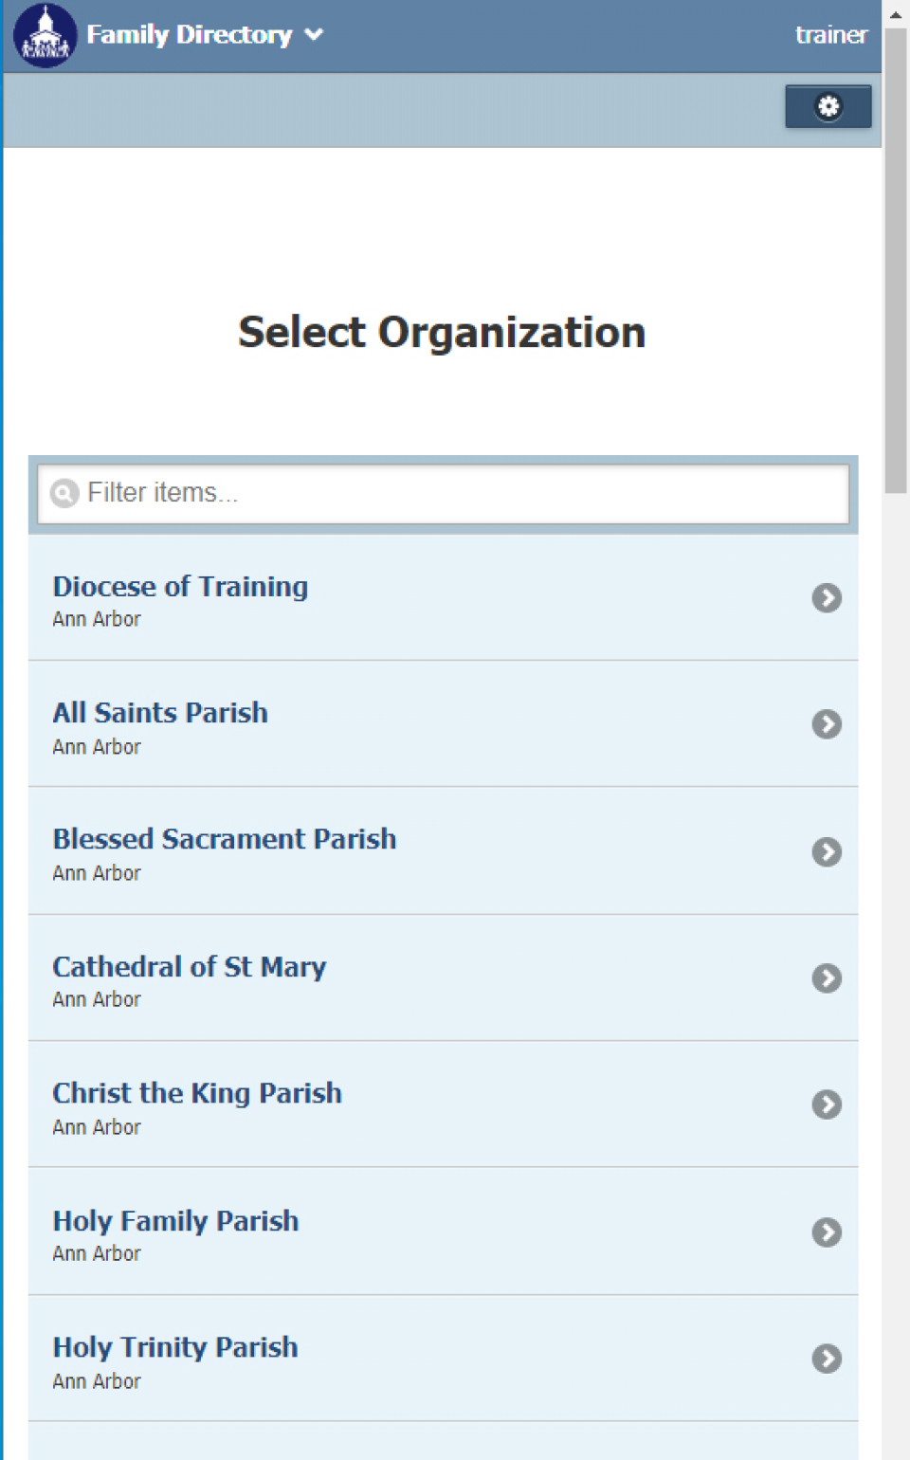This screenshot has width=910, height=1460.
Task: Click the arrow icon for Blessed Sacrament Parish
Action: pos(827,851)
